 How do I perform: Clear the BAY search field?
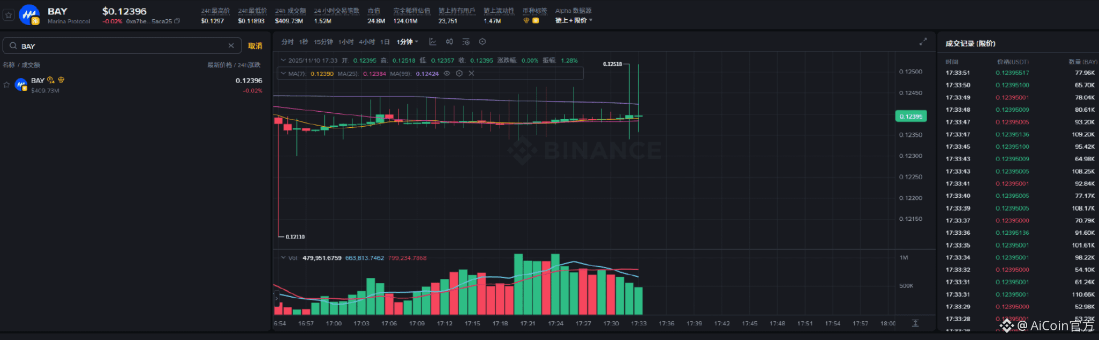click(x=231, y=46)
